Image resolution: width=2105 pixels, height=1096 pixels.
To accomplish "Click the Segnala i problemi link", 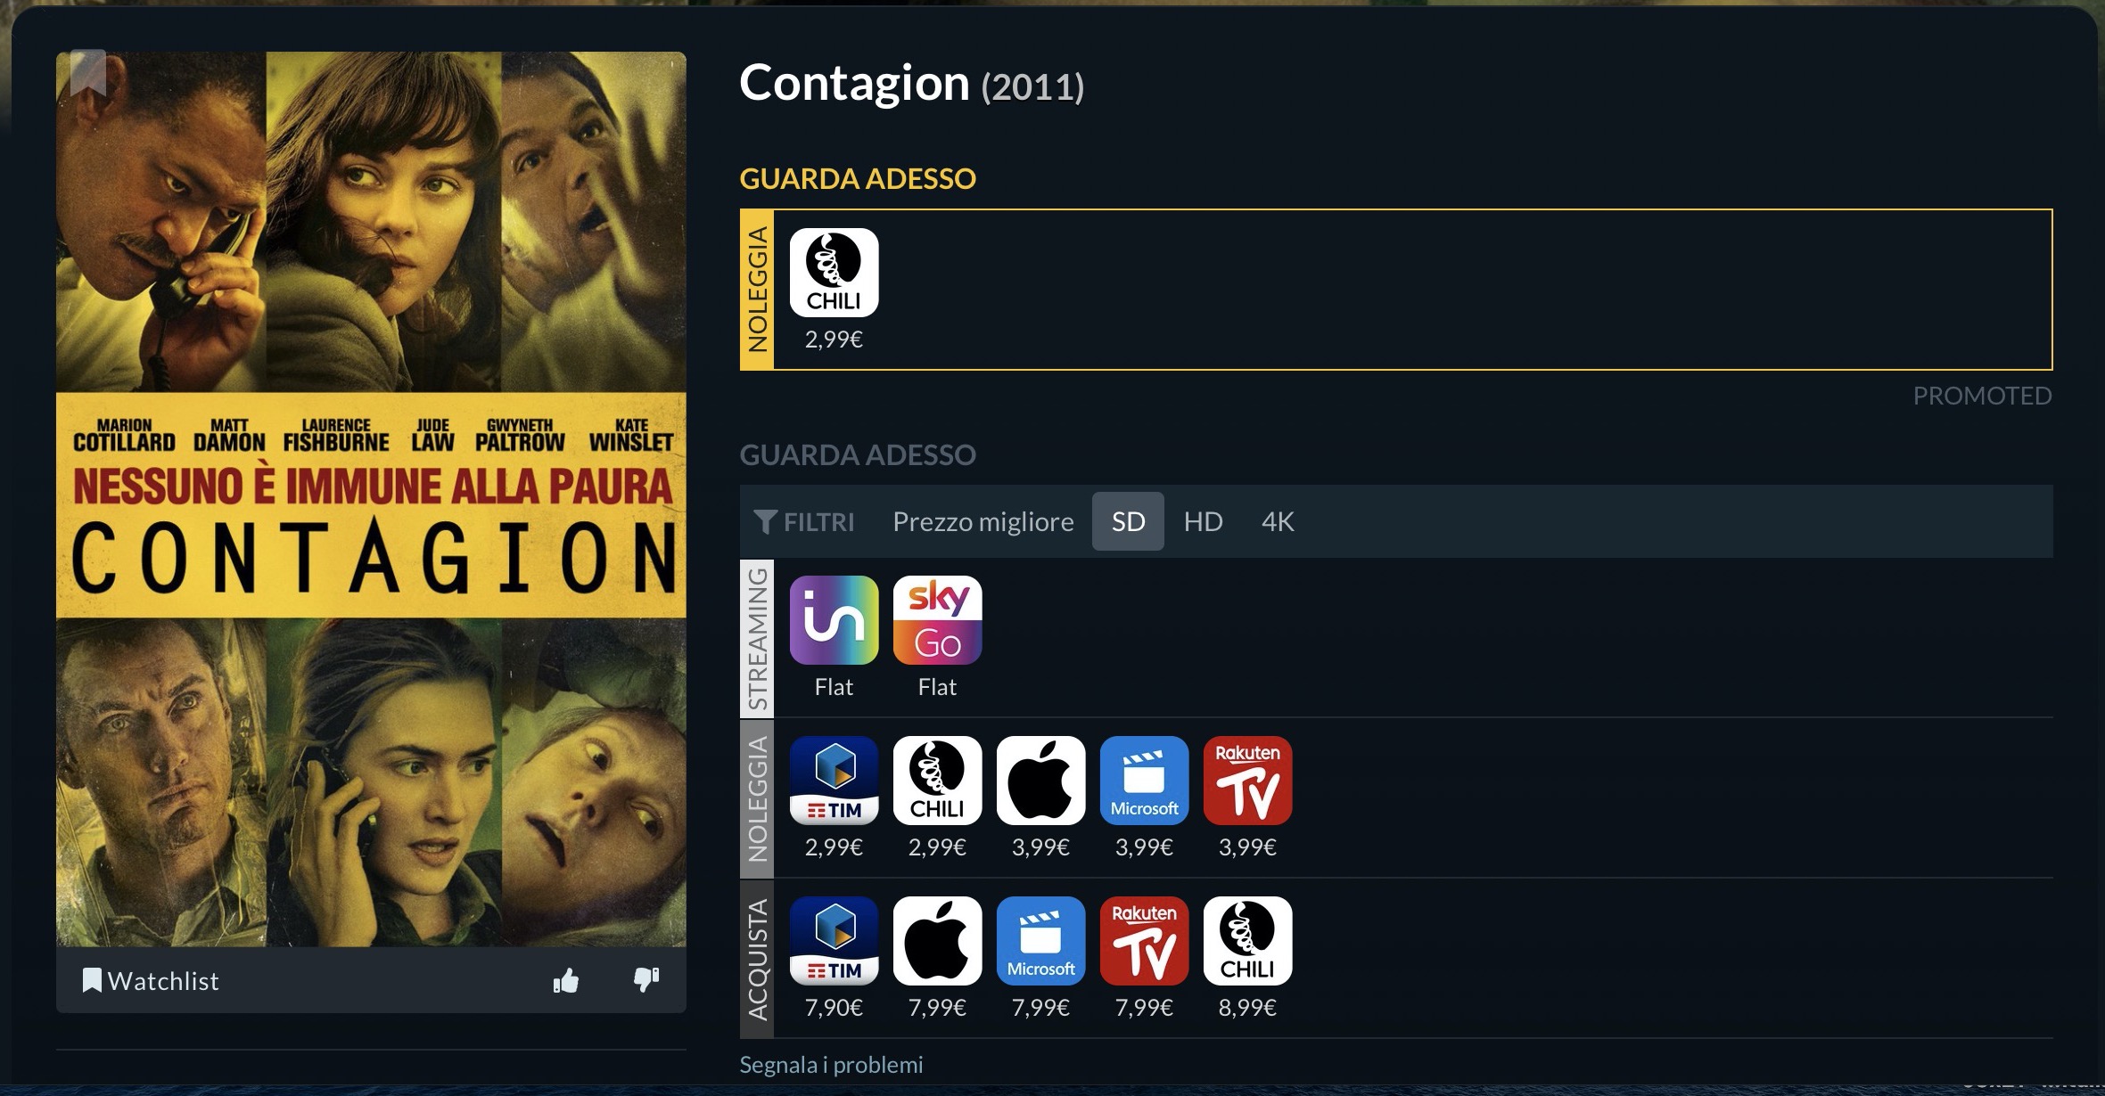I will 831,1065.
